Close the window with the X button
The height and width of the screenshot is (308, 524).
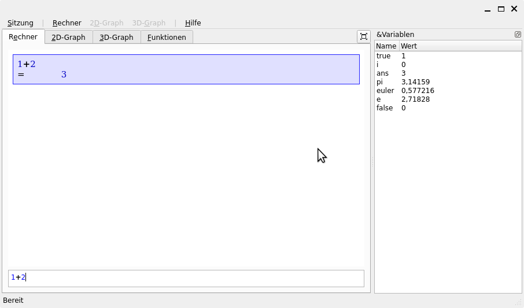click(x=514, y=9)
